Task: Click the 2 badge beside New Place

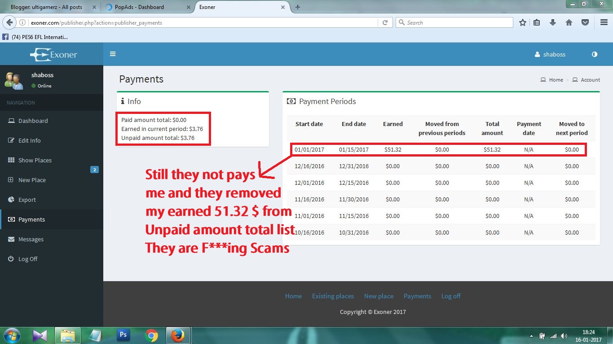Action: point(94,170)
